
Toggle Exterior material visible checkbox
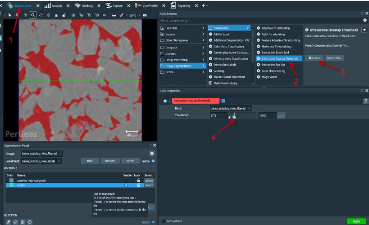tap(126, 181)
